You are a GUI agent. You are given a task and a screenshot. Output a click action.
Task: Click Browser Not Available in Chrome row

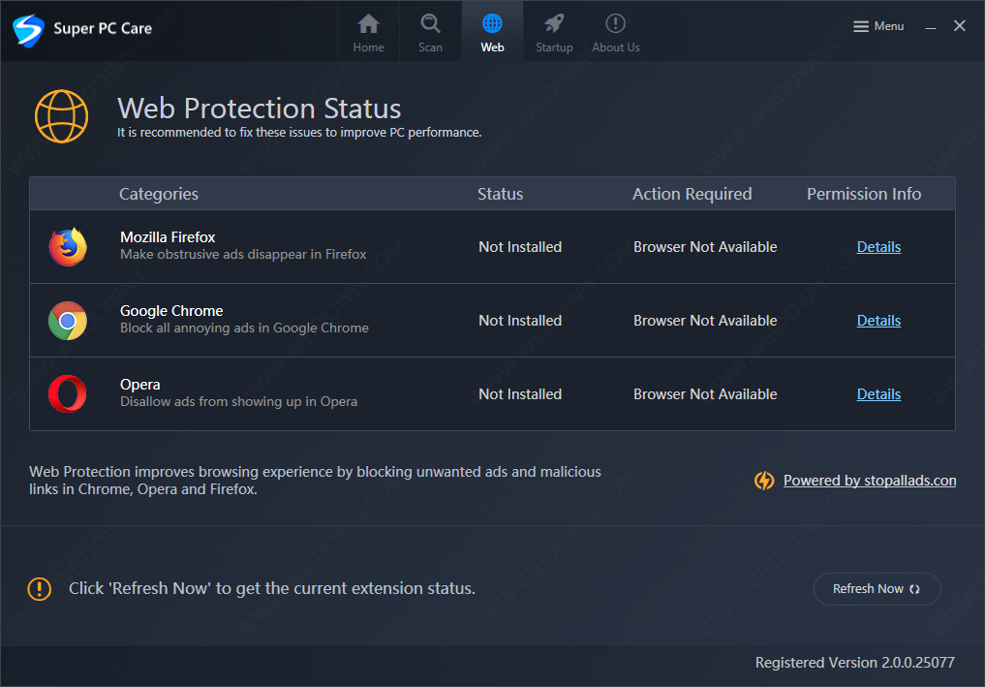click(x=705, y=321)
